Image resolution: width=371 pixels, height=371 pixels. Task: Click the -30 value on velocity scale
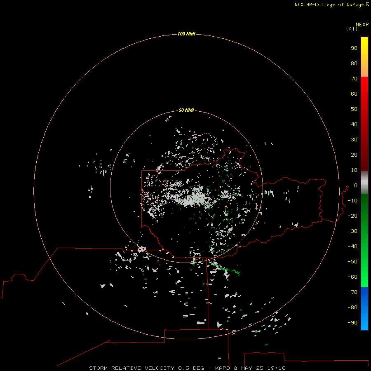(x=352, y=231)
